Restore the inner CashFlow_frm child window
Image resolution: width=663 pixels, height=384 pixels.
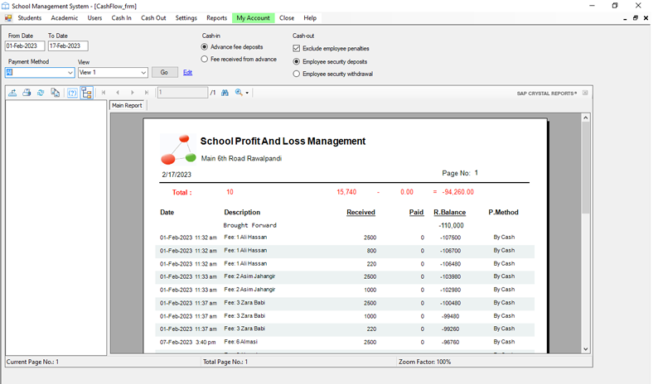[635, 18]
